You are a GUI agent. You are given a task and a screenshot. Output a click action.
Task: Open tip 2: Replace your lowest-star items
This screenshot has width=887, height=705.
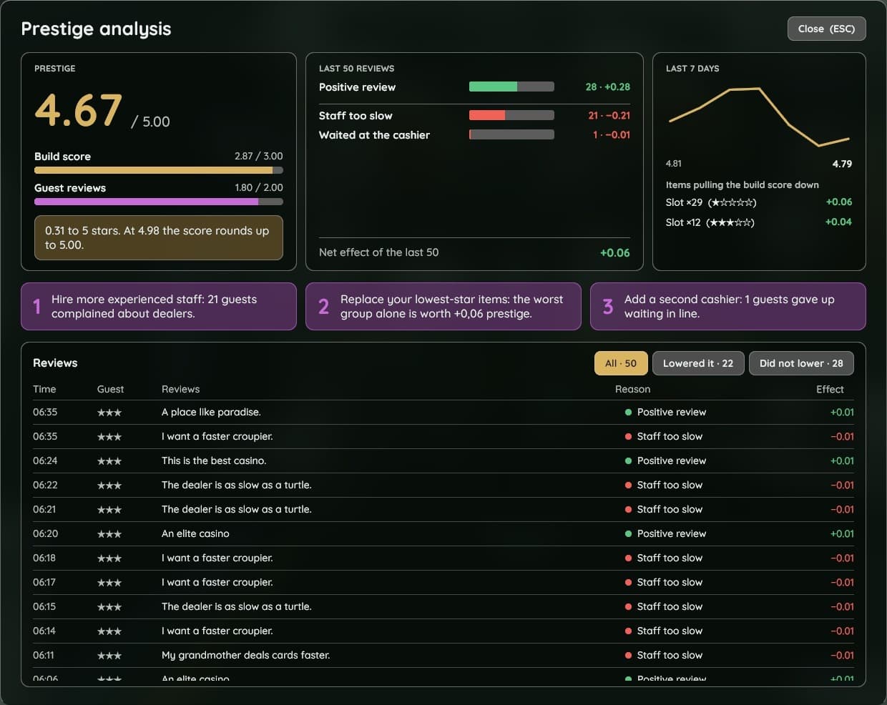point(443,306)
